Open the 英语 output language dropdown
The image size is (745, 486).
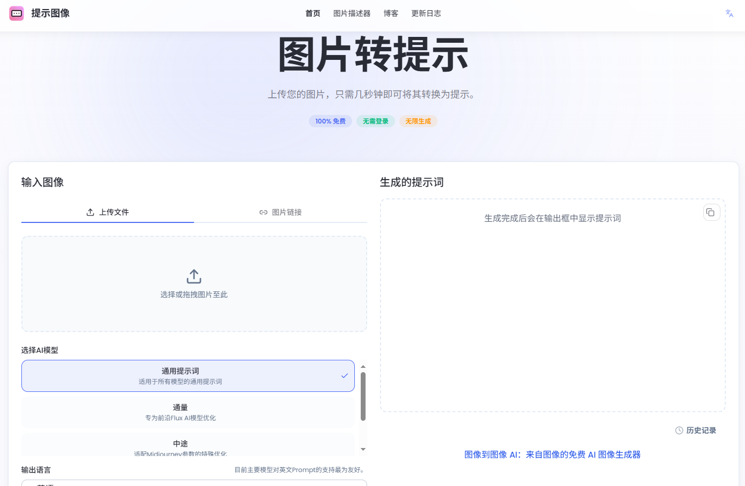[x=194, y=483]
